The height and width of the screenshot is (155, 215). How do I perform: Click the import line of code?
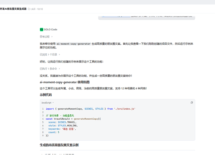90,109
